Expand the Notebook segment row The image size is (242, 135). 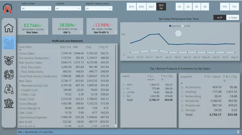coord(182,101)
